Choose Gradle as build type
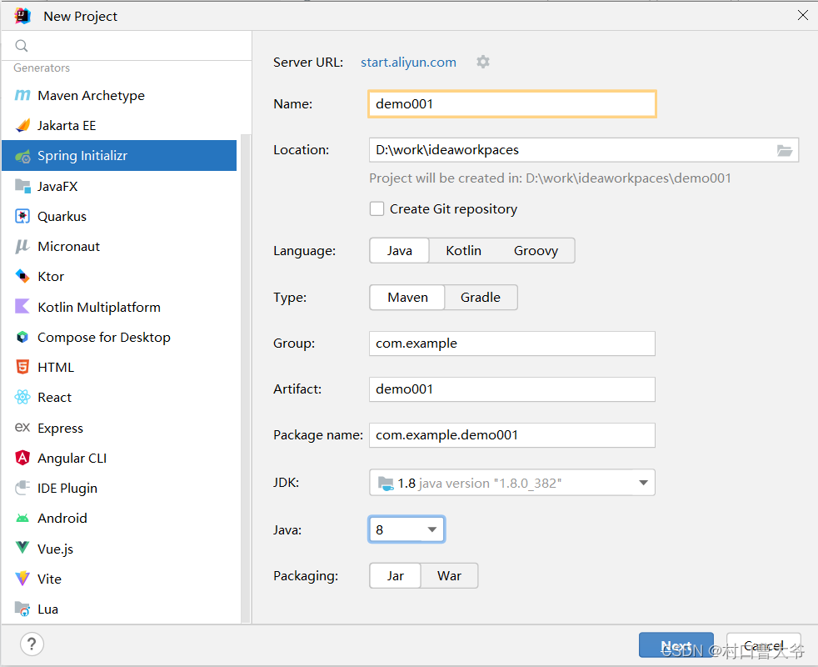818x667 pixels. [x=481, y=297]
